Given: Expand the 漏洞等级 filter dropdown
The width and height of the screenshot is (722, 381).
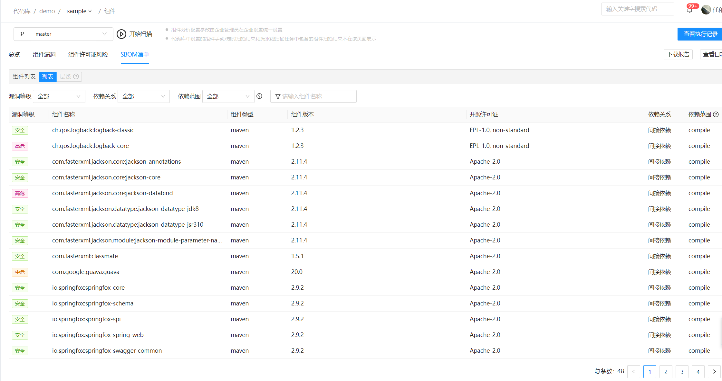Looking at the screenshot, I should (x=59, y=96).
